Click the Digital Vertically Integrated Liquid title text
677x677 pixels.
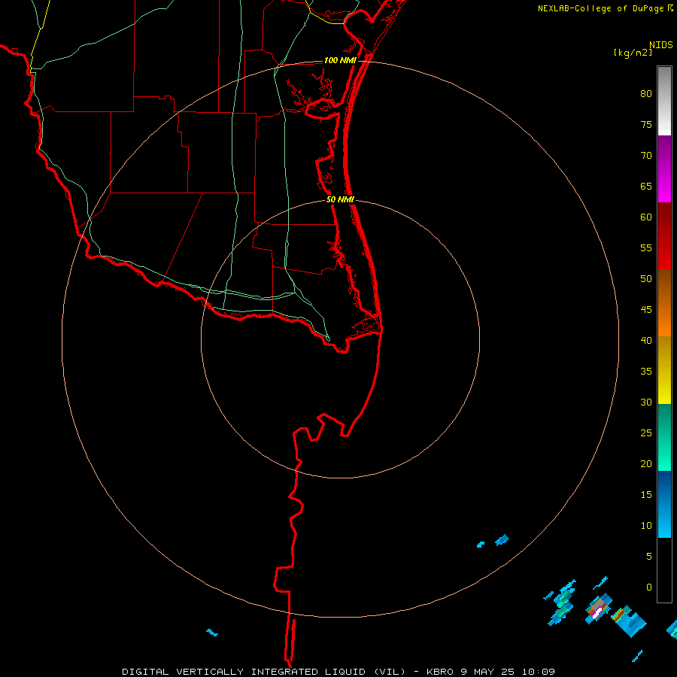click(263, 672)
